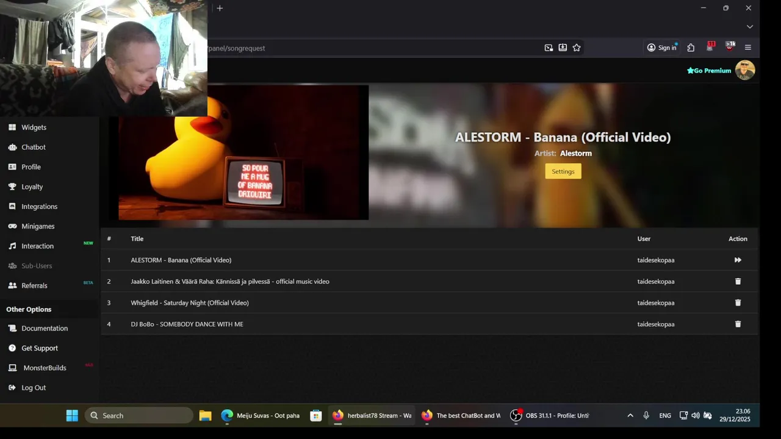This screenshot has width=781, height=439.
Task: Click the User column header
Action: [644, 238]
